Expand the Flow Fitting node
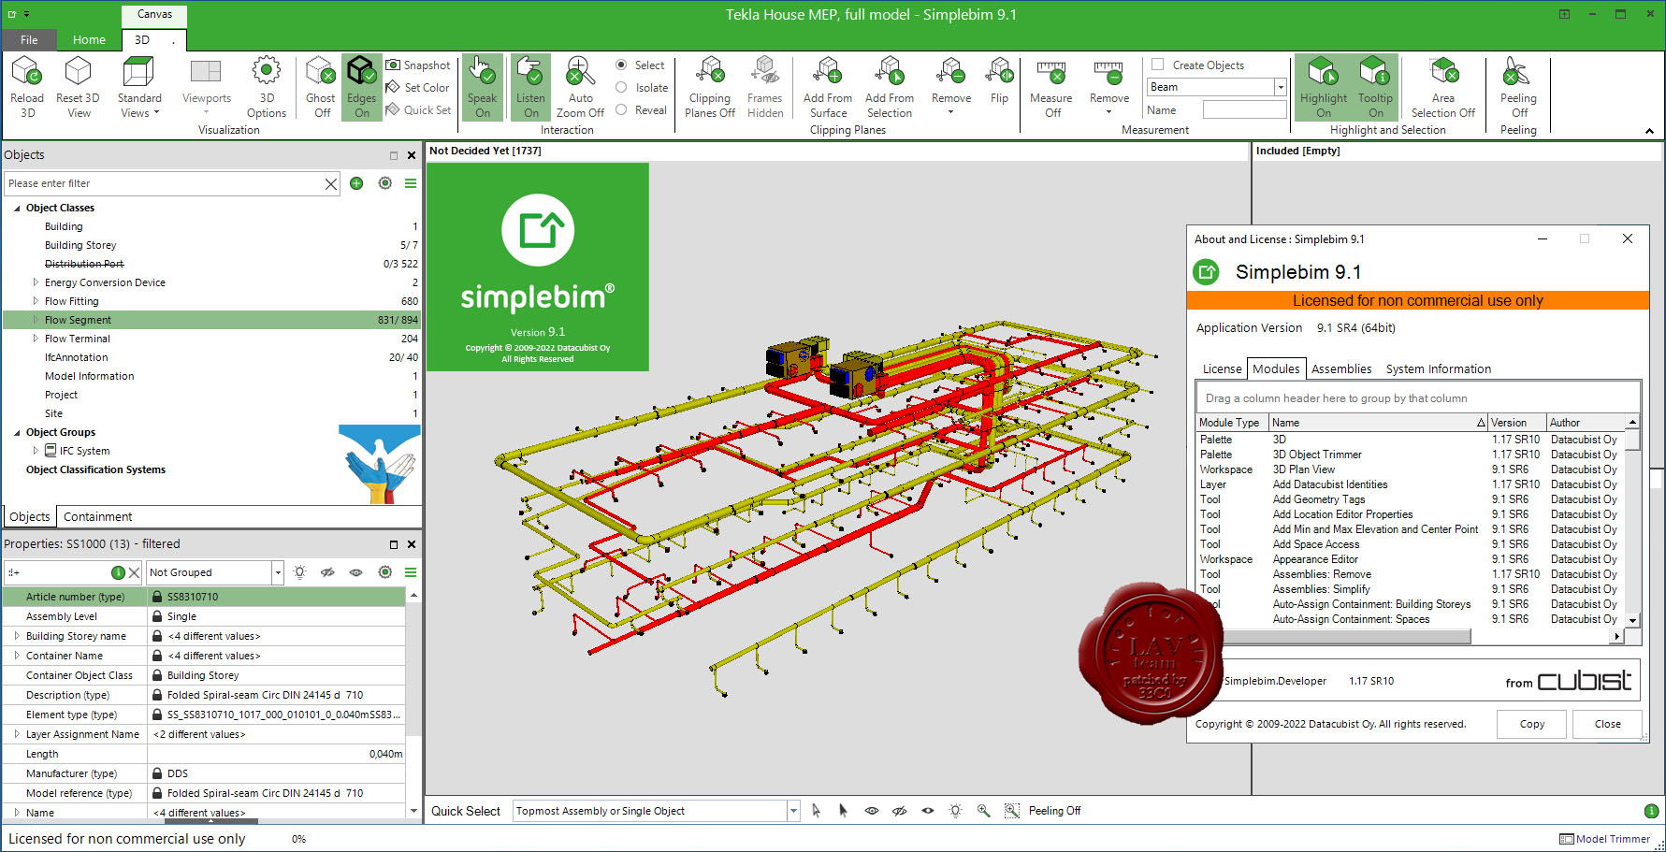1666x852 pixels. pos(36,300)
